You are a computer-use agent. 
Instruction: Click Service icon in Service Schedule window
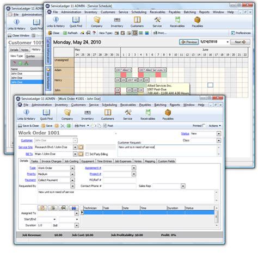[157, 22]
